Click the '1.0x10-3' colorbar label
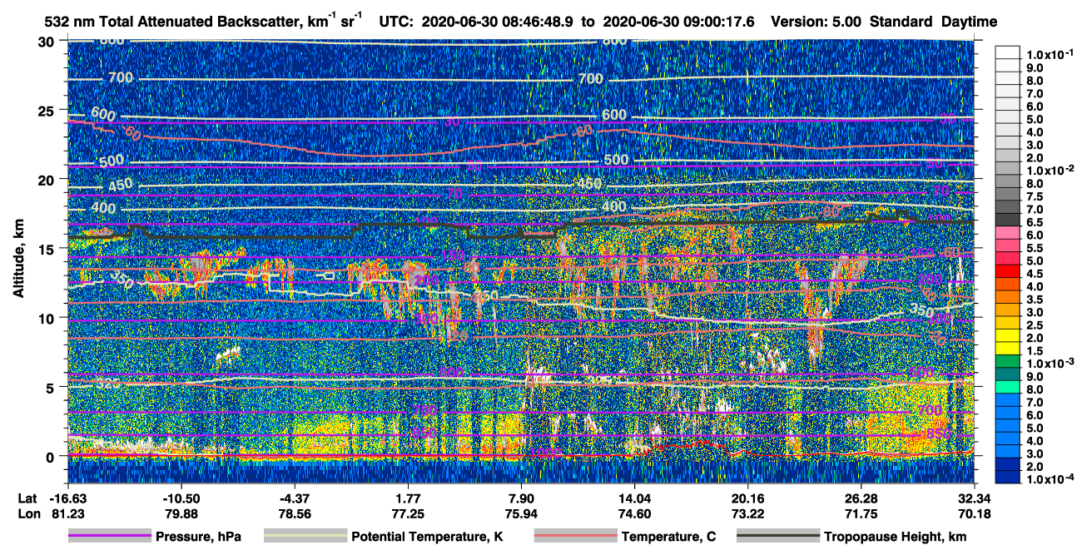 1049,363
